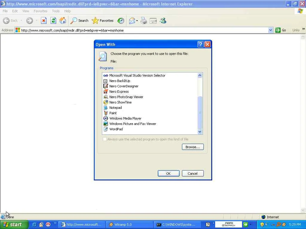Click the microsoft.com taskbar button
306x229 pixels.
coord(82,225)
